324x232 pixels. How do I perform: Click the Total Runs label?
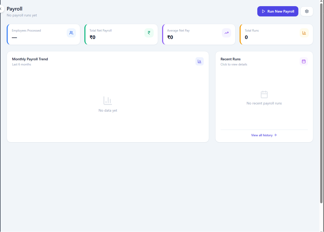pyautogui.click(x=252, y=31)
